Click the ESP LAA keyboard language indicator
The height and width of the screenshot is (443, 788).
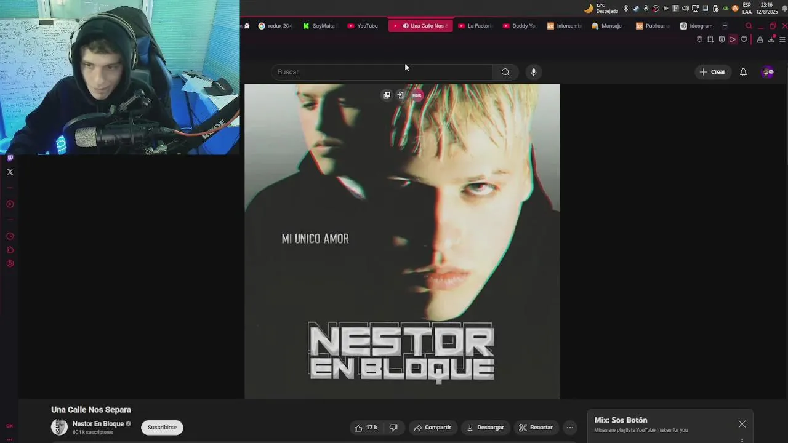747,8
